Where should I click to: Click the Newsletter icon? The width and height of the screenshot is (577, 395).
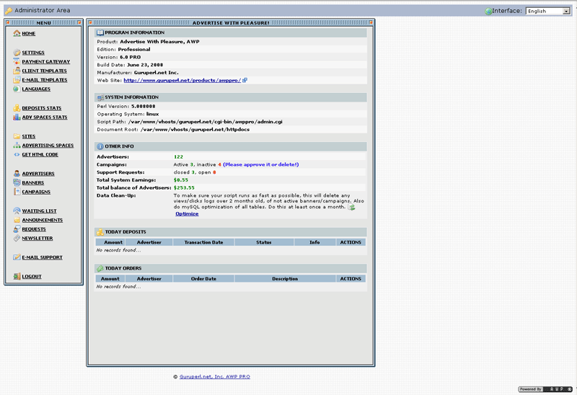pyautogui.click(x=17, y=238)
